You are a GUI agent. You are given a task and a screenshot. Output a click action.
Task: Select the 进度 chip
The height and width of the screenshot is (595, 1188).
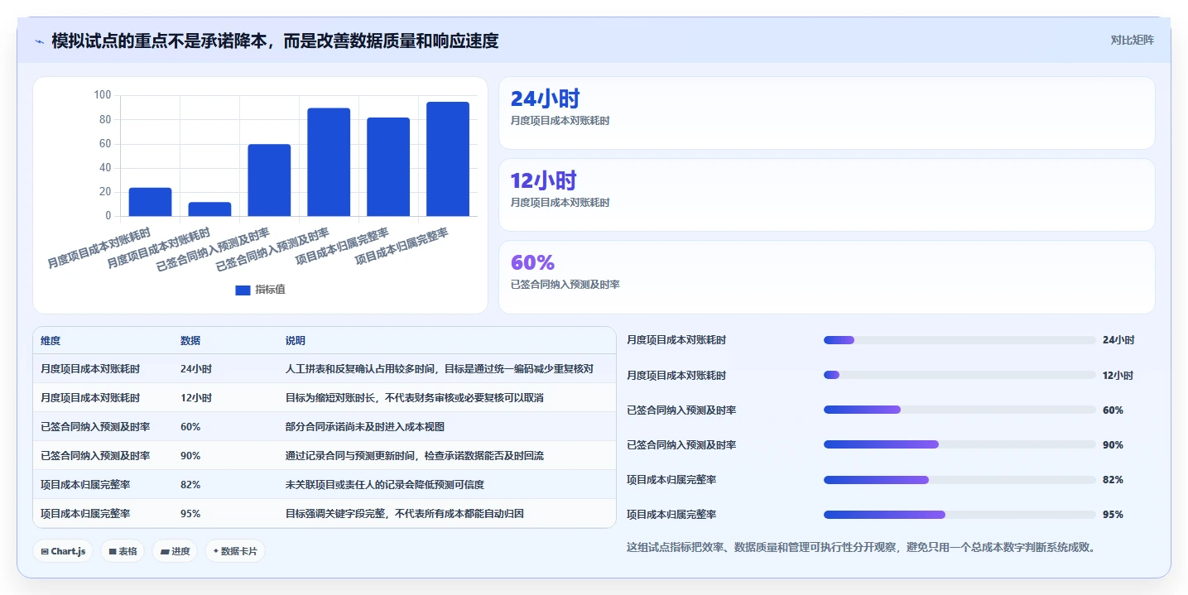[x=175, y=551]
